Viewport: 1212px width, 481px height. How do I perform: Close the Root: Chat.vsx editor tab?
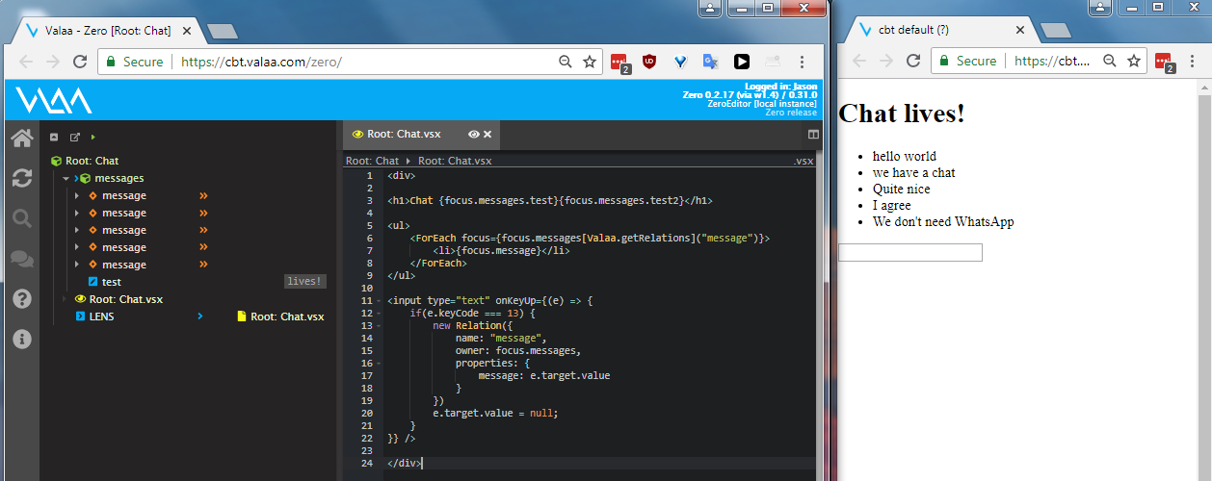point(487,135)
